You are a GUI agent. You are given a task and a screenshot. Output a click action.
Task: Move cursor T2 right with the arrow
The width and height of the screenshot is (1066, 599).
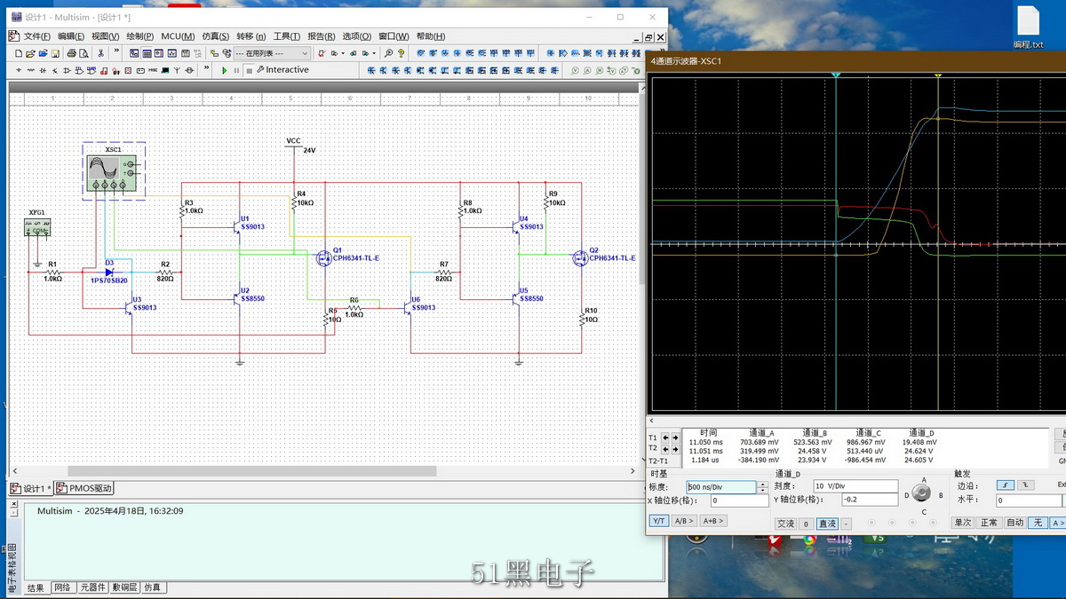(x=676, y=449)
